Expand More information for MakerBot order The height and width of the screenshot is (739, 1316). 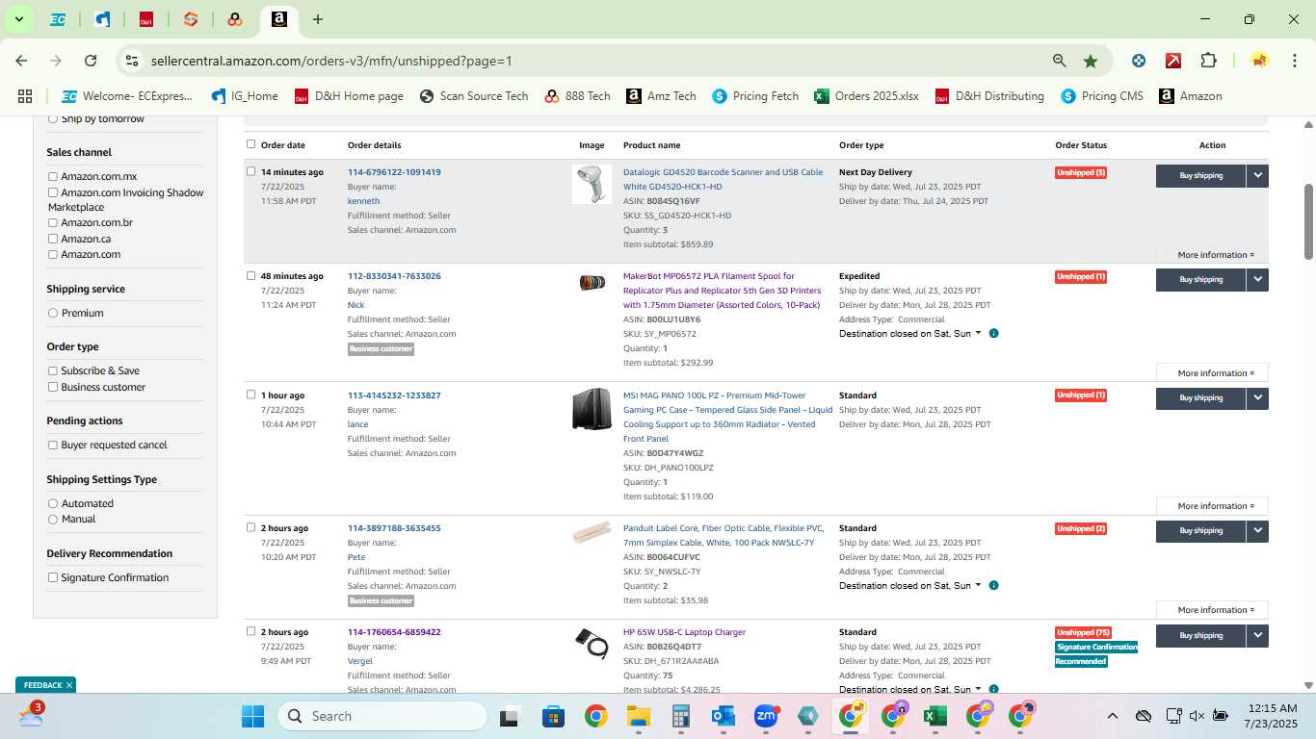click(1215, 373)
